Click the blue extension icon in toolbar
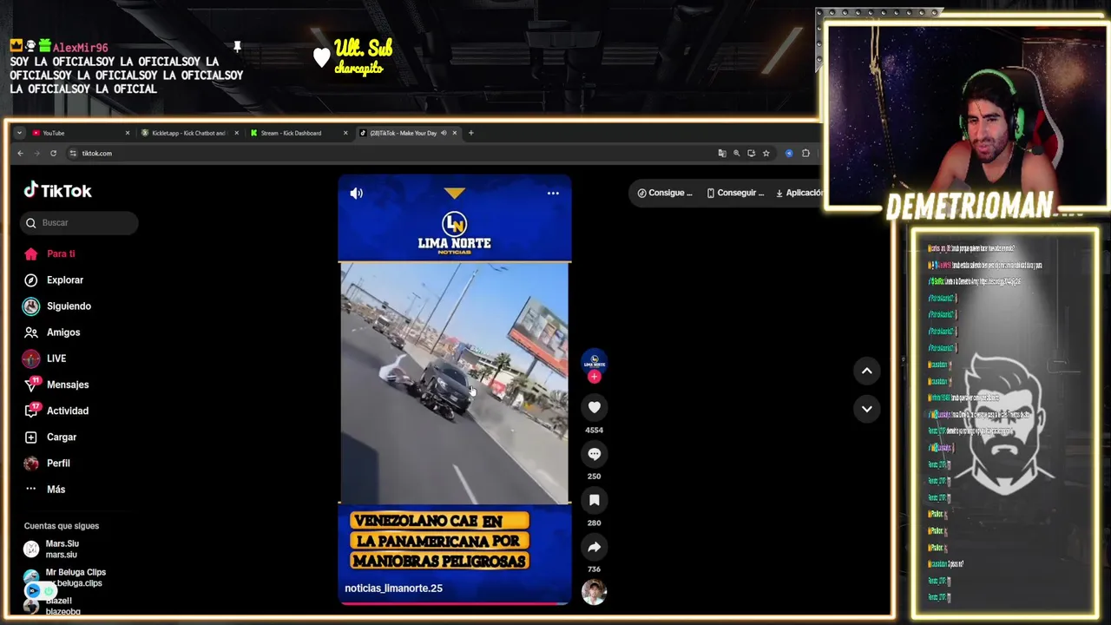 (x=789, y=153)
